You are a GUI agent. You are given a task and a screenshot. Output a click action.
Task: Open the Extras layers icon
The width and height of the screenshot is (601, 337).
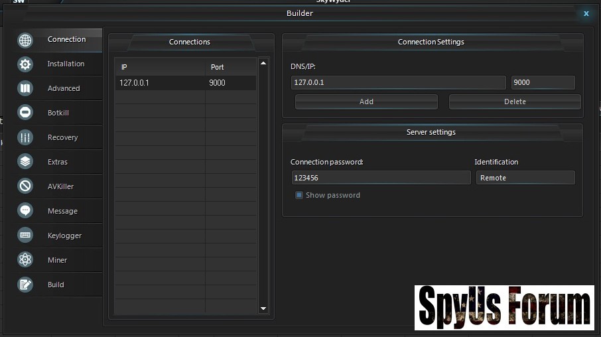pyautogui.click(x=25, y=162)
